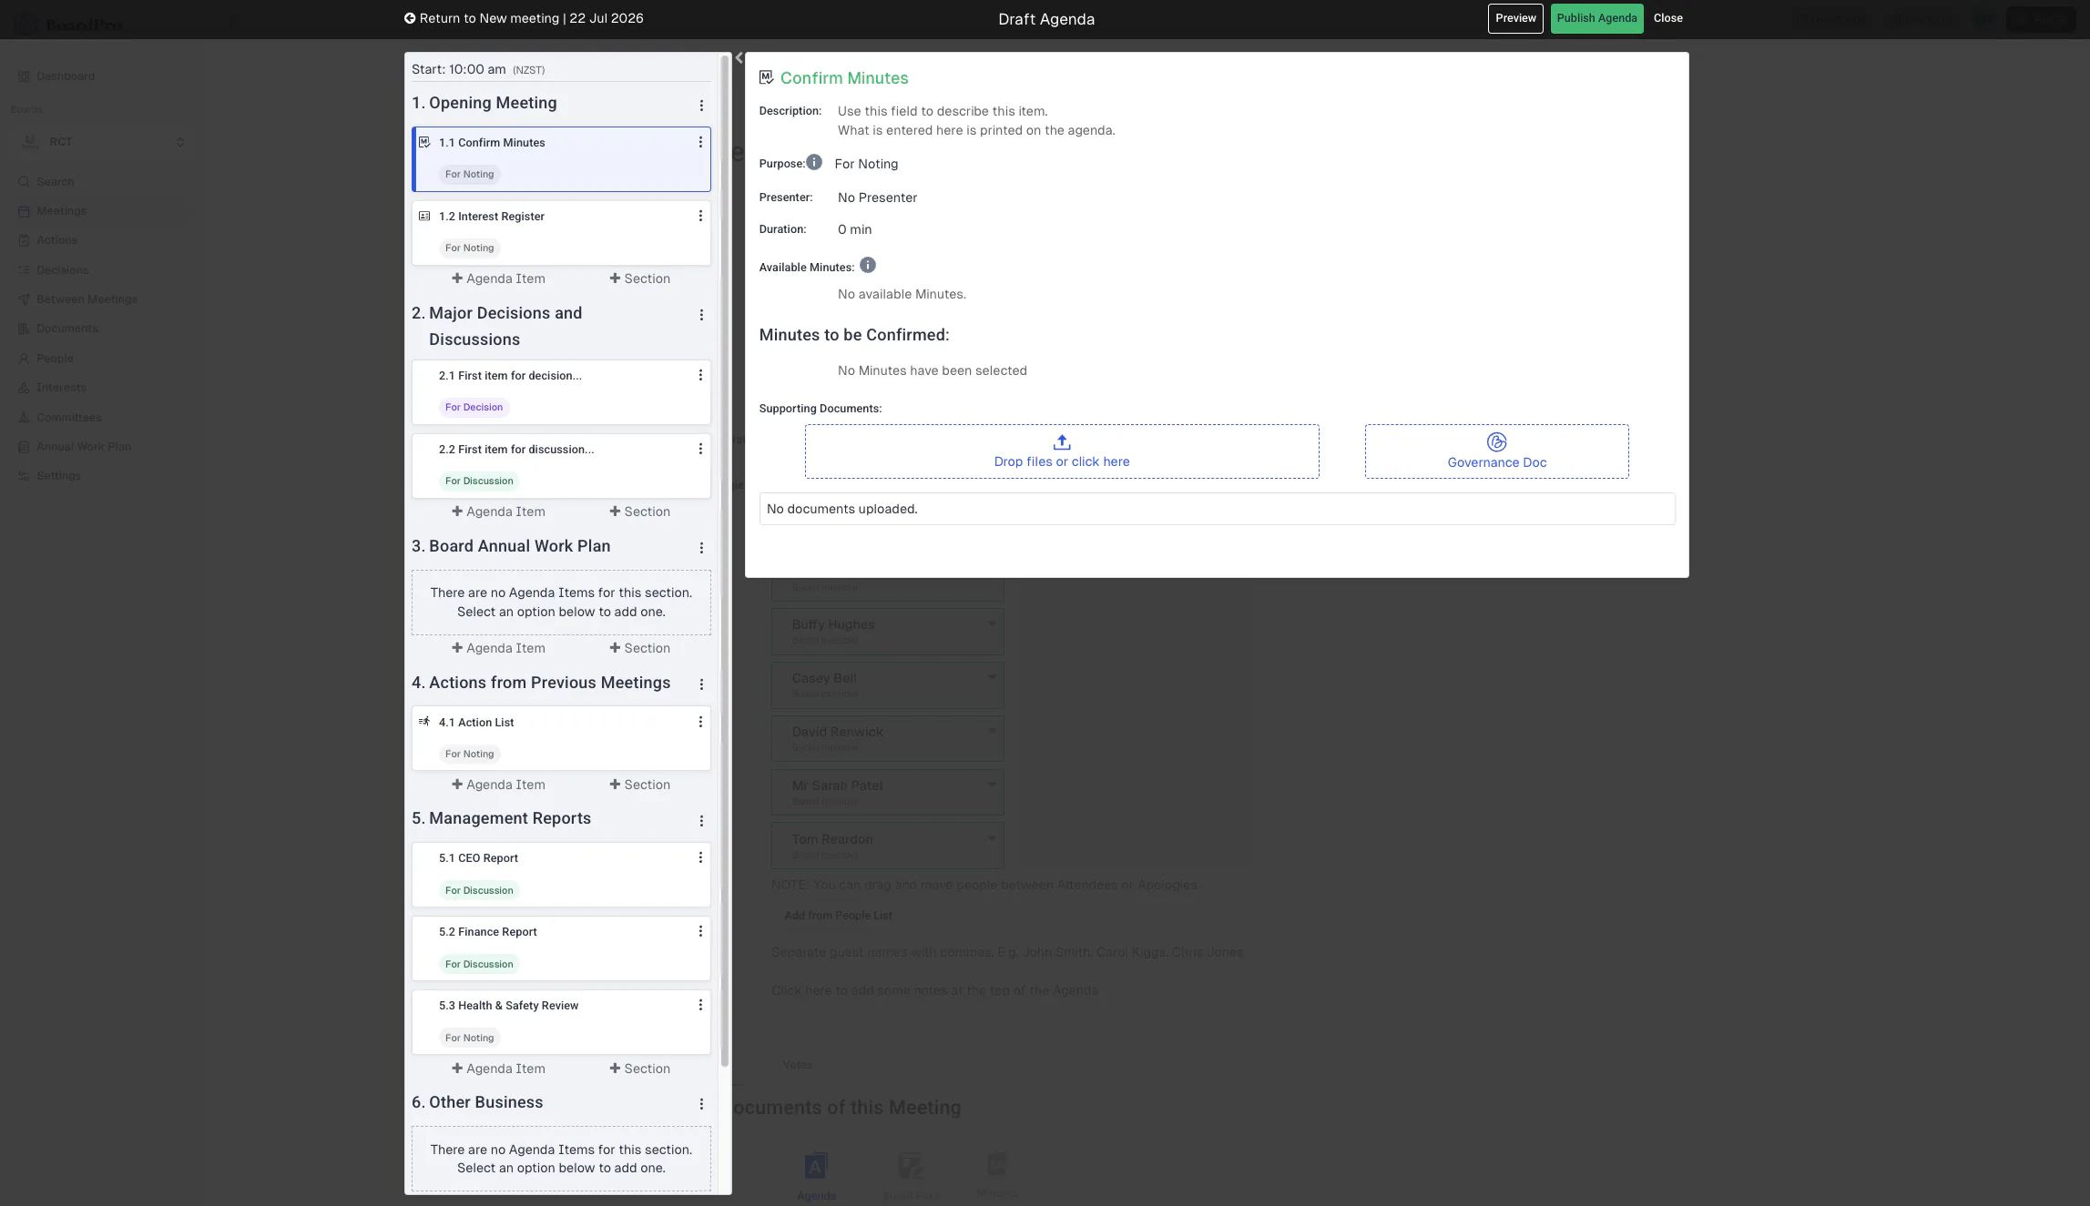Viewport: 2090px width, 1206px height.
Task: Click the Start: 10:00 am time
Action: point(459,69)
